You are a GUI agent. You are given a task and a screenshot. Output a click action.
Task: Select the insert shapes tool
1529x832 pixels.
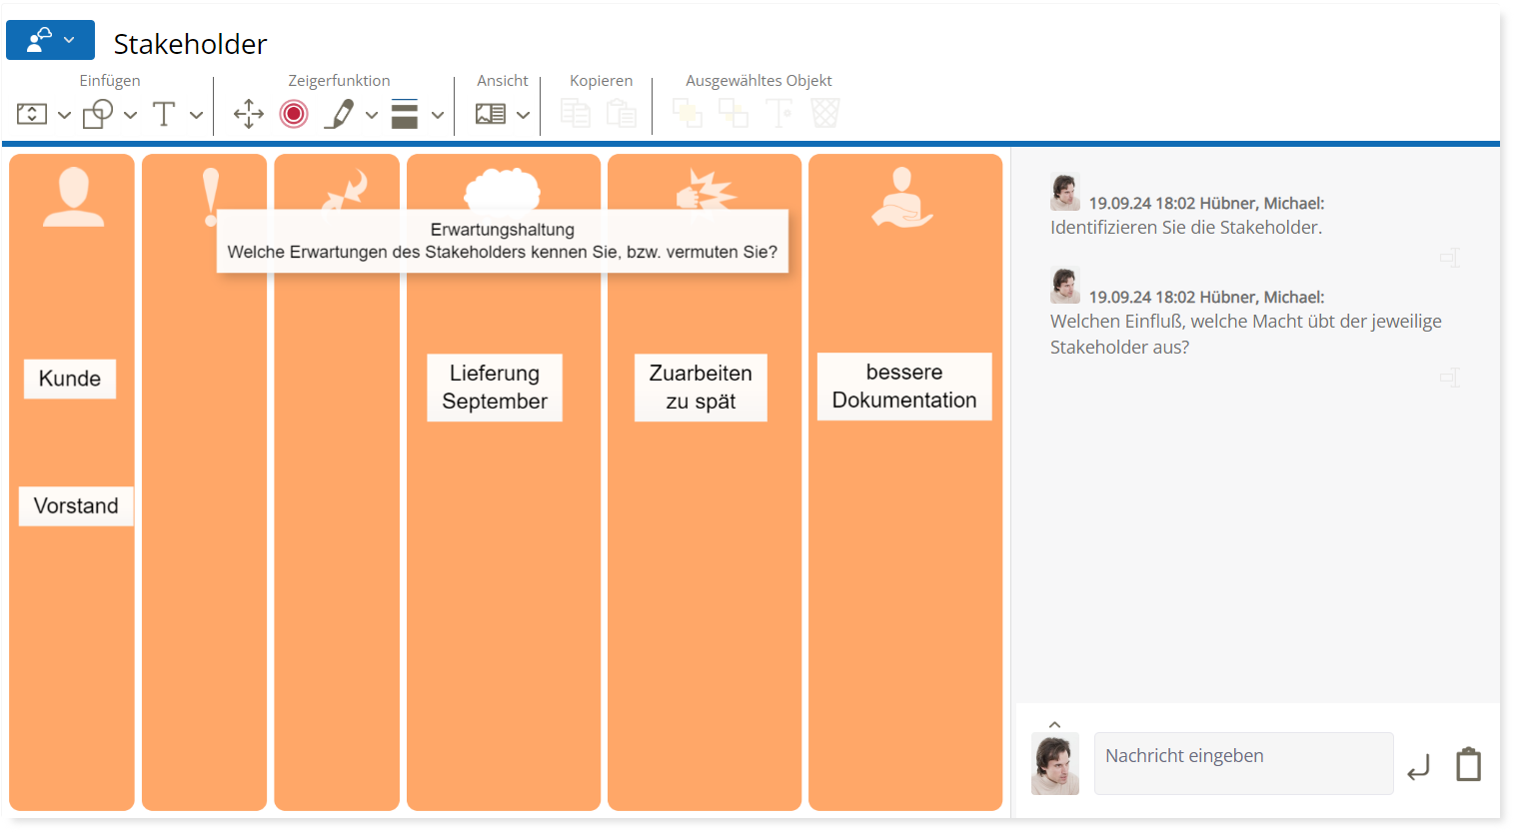click(x=98, y=114)
